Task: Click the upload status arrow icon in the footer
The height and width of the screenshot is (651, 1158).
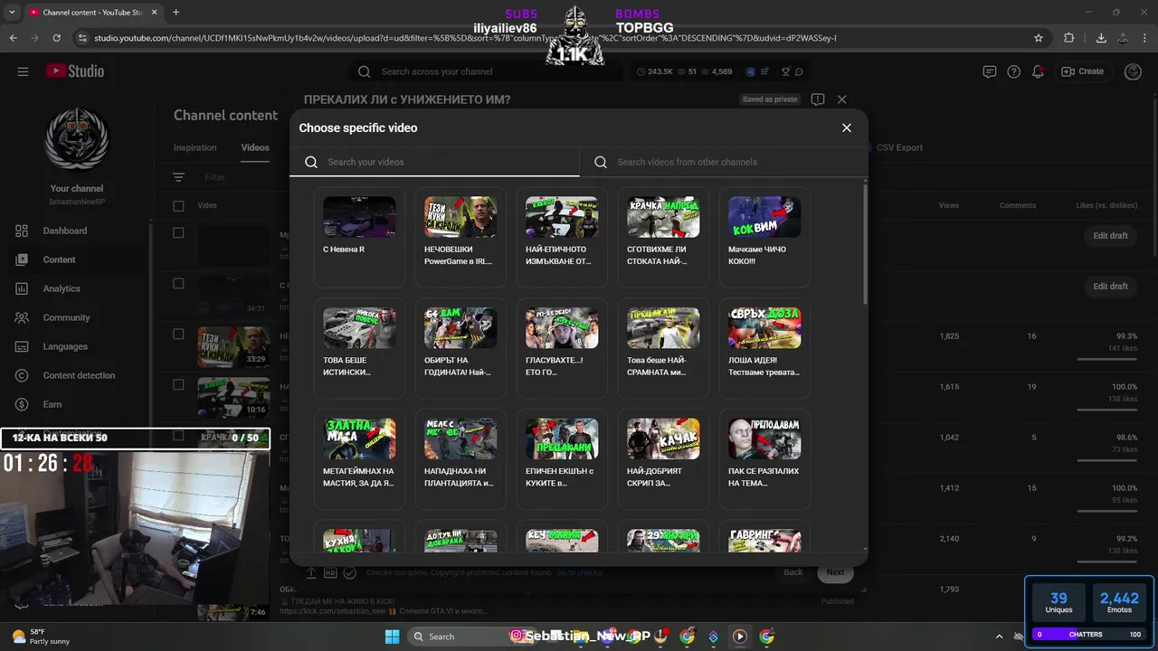Action: pos(311,572)
